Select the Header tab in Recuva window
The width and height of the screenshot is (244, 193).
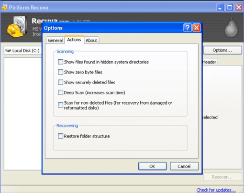tap(210, 62)
